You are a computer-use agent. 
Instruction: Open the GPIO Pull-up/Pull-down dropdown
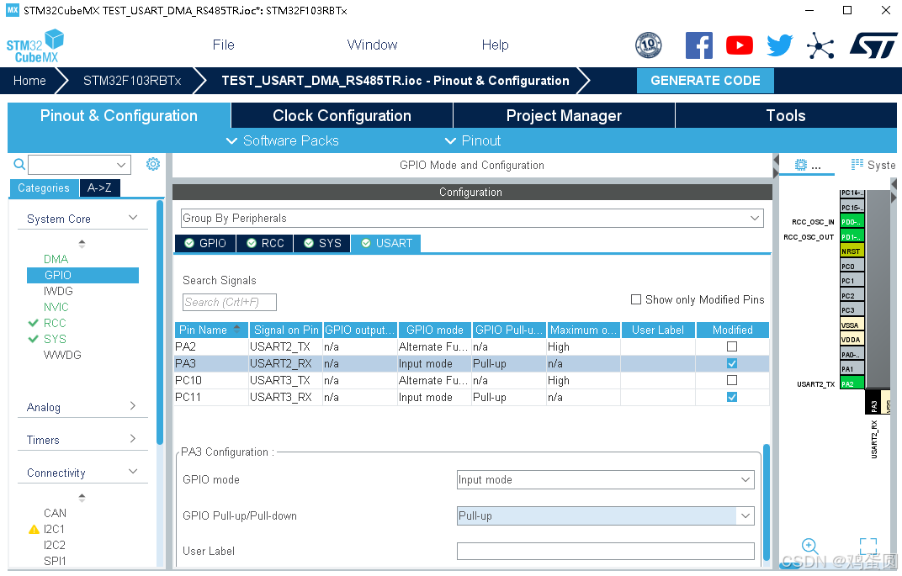[x=605, y=515]
